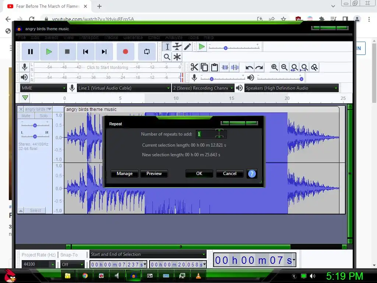This screenshot has width=377, height=283.
Task: Start playback with the large green Play button
Action: coord(49,52)
